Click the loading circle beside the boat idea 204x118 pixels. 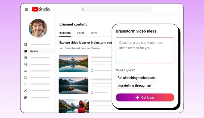(x=92, y=92)
